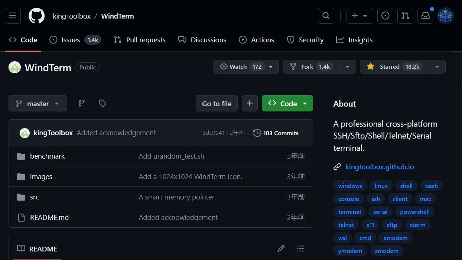Open the README outline list icon
This screenshot has width=462, height=260.
(x=300, y=248)
